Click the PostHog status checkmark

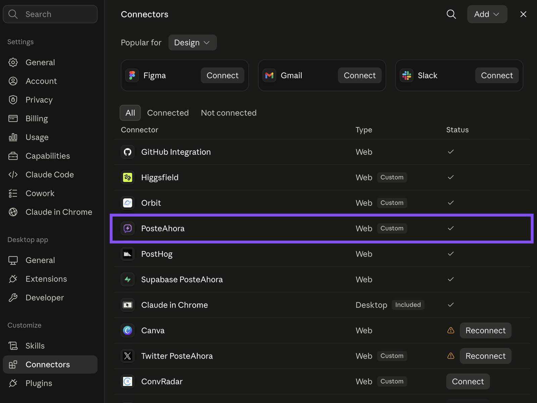click(451, 254)
